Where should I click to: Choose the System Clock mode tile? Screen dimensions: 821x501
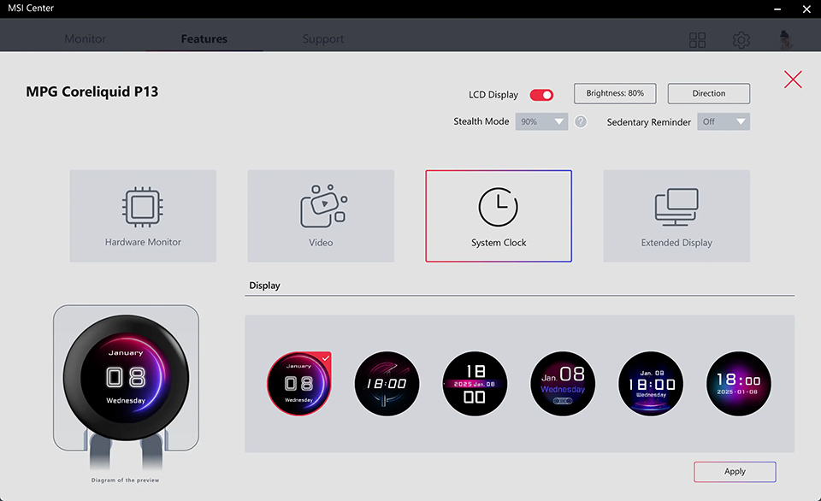tap(499, 215)
